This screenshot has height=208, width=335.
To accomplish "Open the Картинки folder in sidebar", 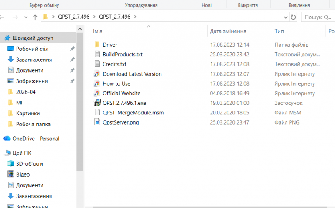I will (x=28, y=114).
